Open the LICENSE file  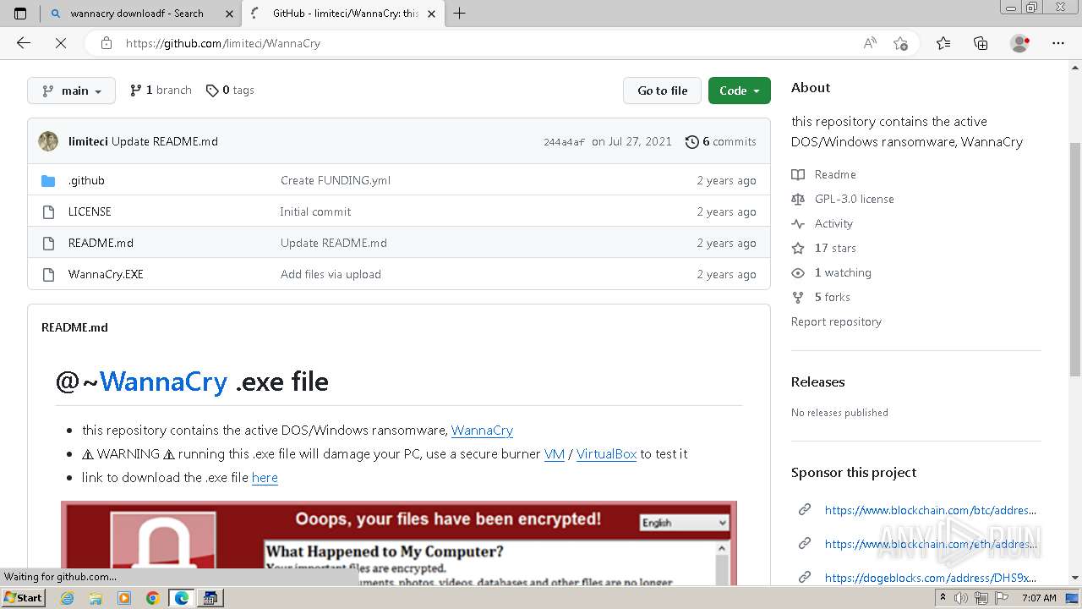coord(90,211)
